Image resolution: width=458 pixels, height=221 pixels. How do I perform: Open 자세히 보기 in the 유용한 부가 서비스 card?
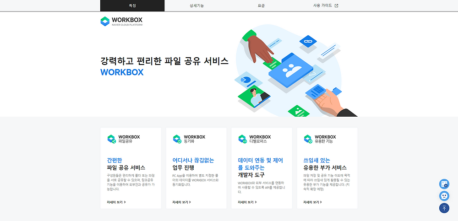(312, 202)
